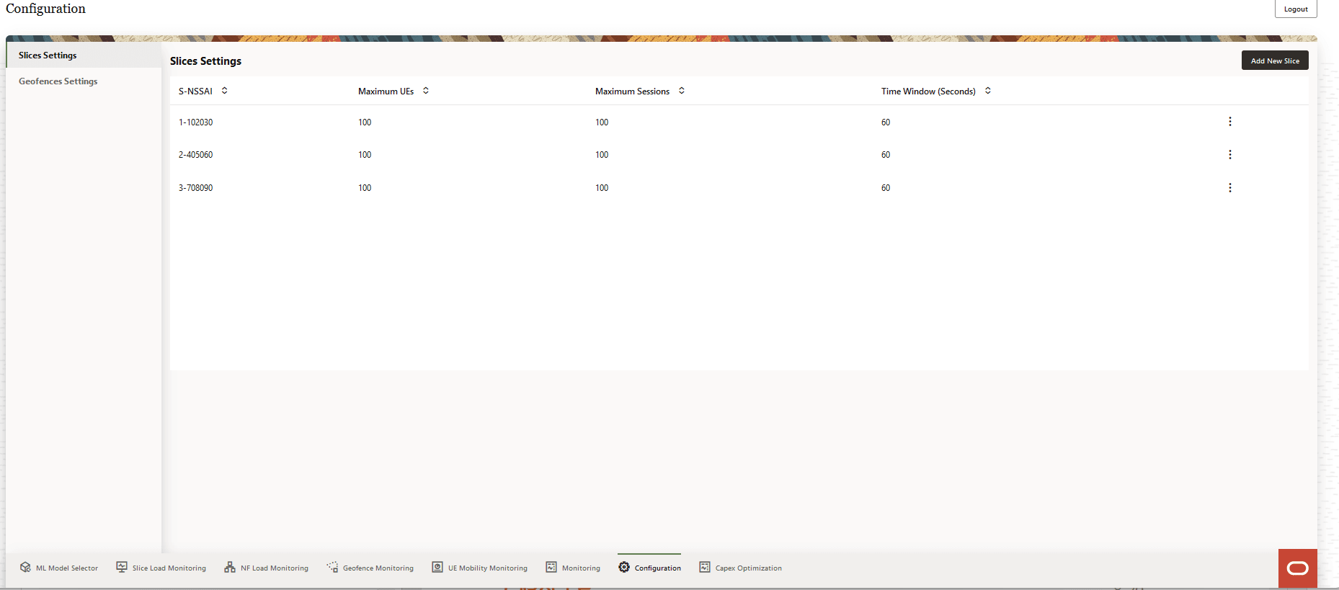The height and width of the screenshot is (590, 1339).
Task: Click Maximum Sessions value for 1-102030
Action: (602, 122)
